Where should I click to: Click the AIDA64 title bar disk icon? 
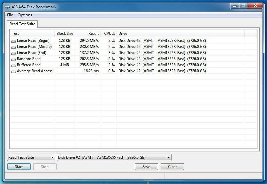(x=7, y=7)
